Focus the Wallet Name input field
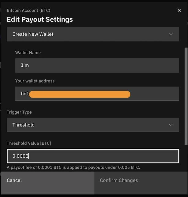The height and width of the screenshot is (197, 188). (97, 66)
